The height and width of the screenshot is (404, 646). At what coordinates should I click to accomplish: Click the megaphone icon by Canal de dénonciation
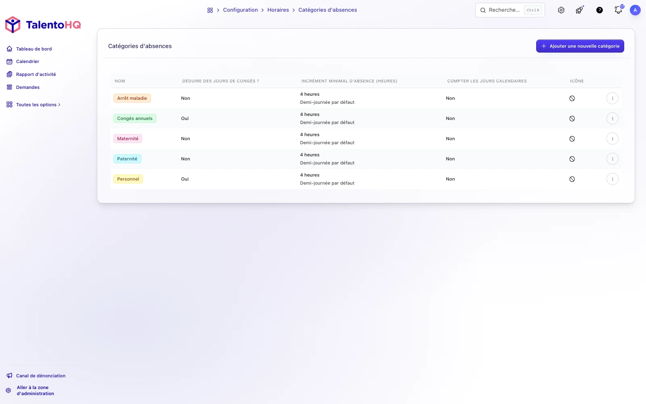pos(9,376)
